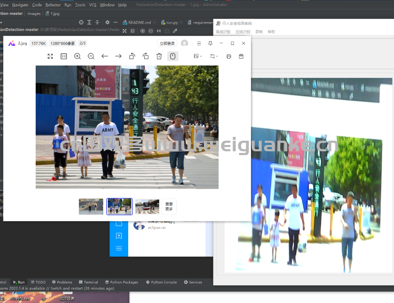Open the 离线识别 menu in the detection app
The image size is (394, 303).
pos(223,32)
